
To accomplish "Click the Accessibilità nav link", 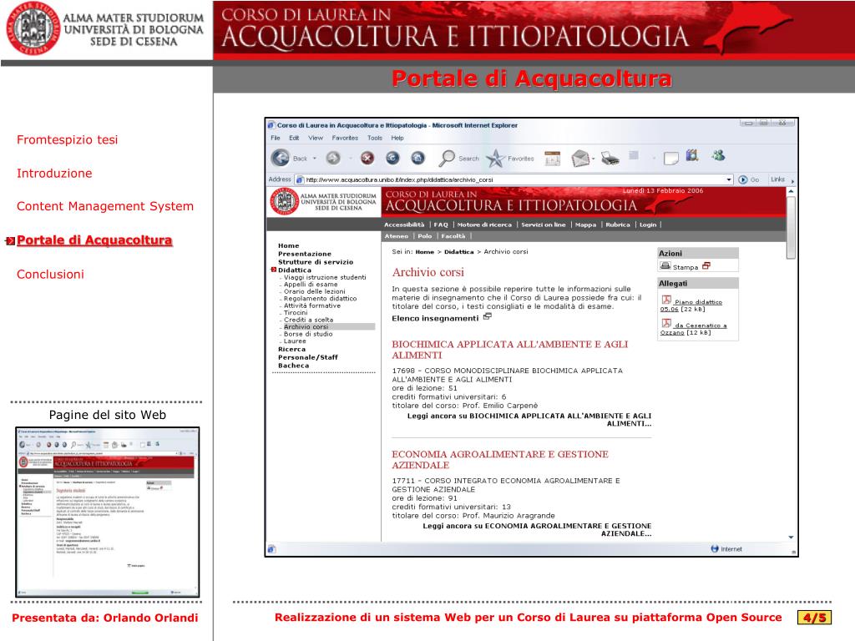I will pyautogui.click(x=404, y=225).
